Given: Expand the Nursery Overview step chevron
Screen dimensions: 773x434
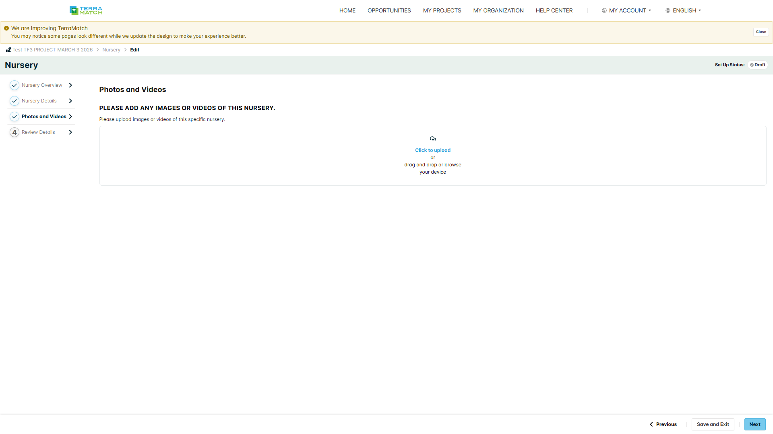Looking at the screenshot, I should click(x=70, y=85).
